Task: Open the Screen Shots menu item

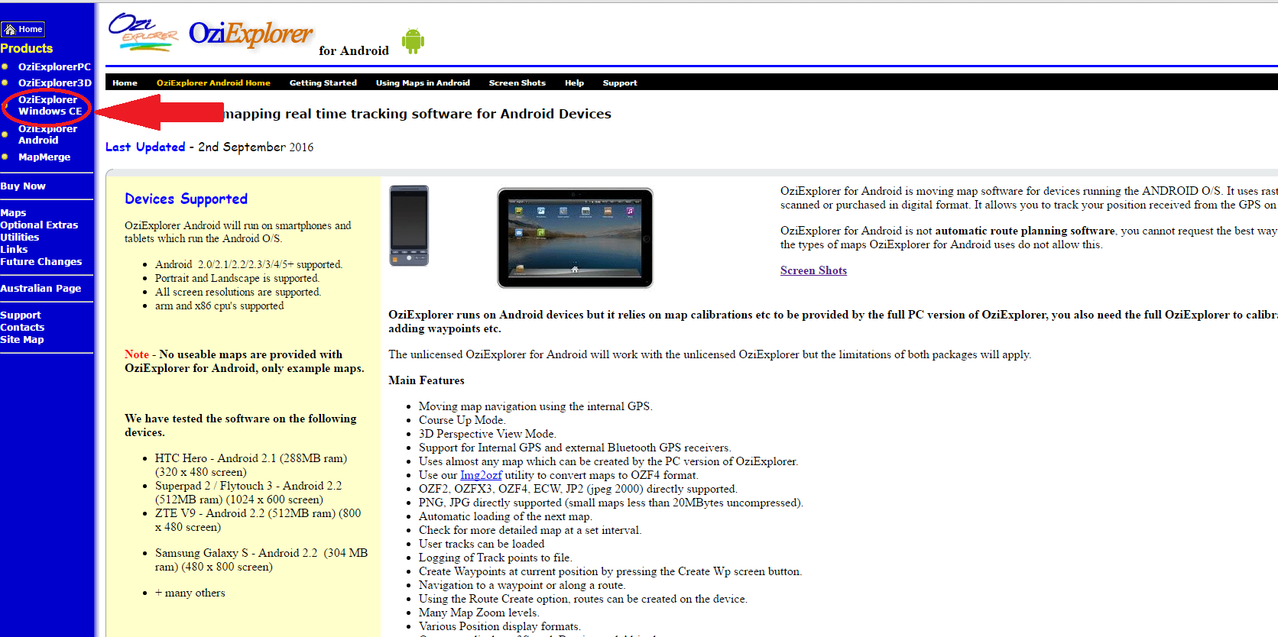Action: 517,82
